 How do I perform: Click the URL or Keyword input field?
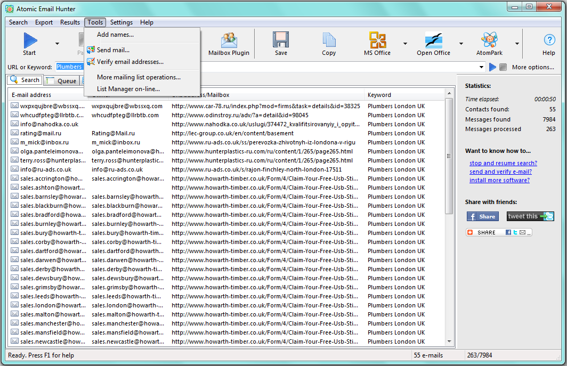tap(270, 67)
